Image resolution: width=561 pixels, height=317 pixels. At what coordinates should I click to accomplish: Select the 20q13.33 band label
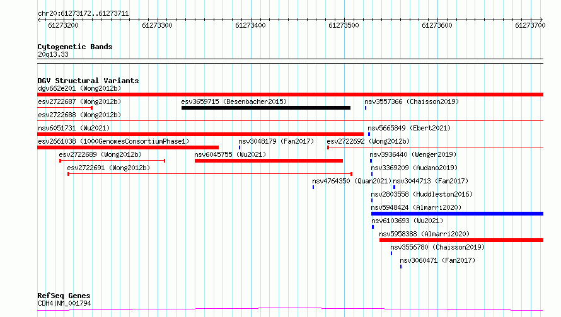click(x=53, y=54)
